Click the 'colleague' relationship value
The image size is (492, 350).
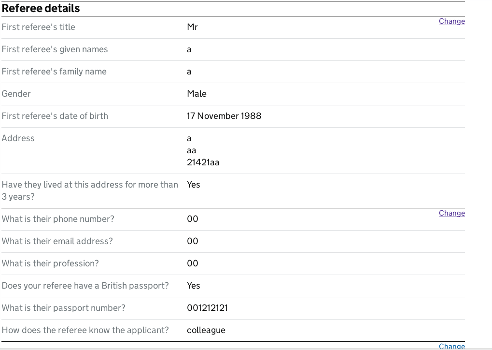pos(206,330)
